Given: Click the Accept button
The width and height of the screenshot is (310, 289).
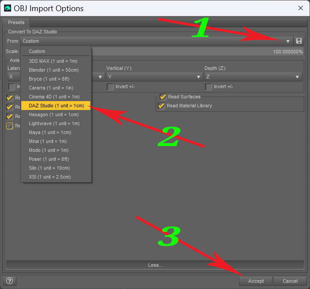Looking at the screenshot, I should coord(256,281).
